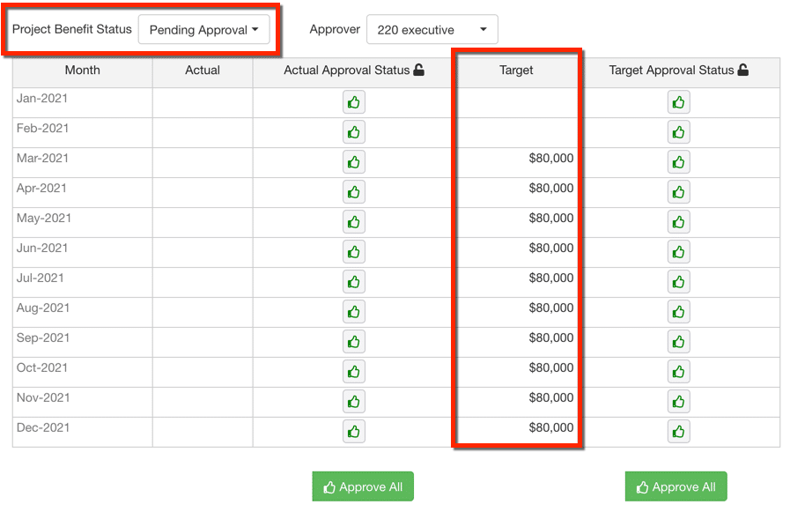Click unlock icon beside Target Approval Status
Screen dimensions: 790x512
click(743, 70)
